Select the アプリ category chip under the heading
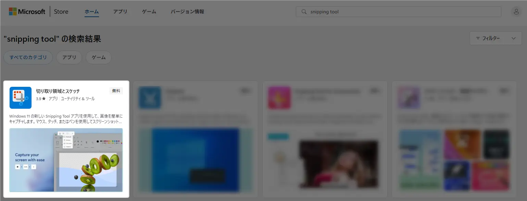This screenshot has height=201, width=527. point(69,57)
